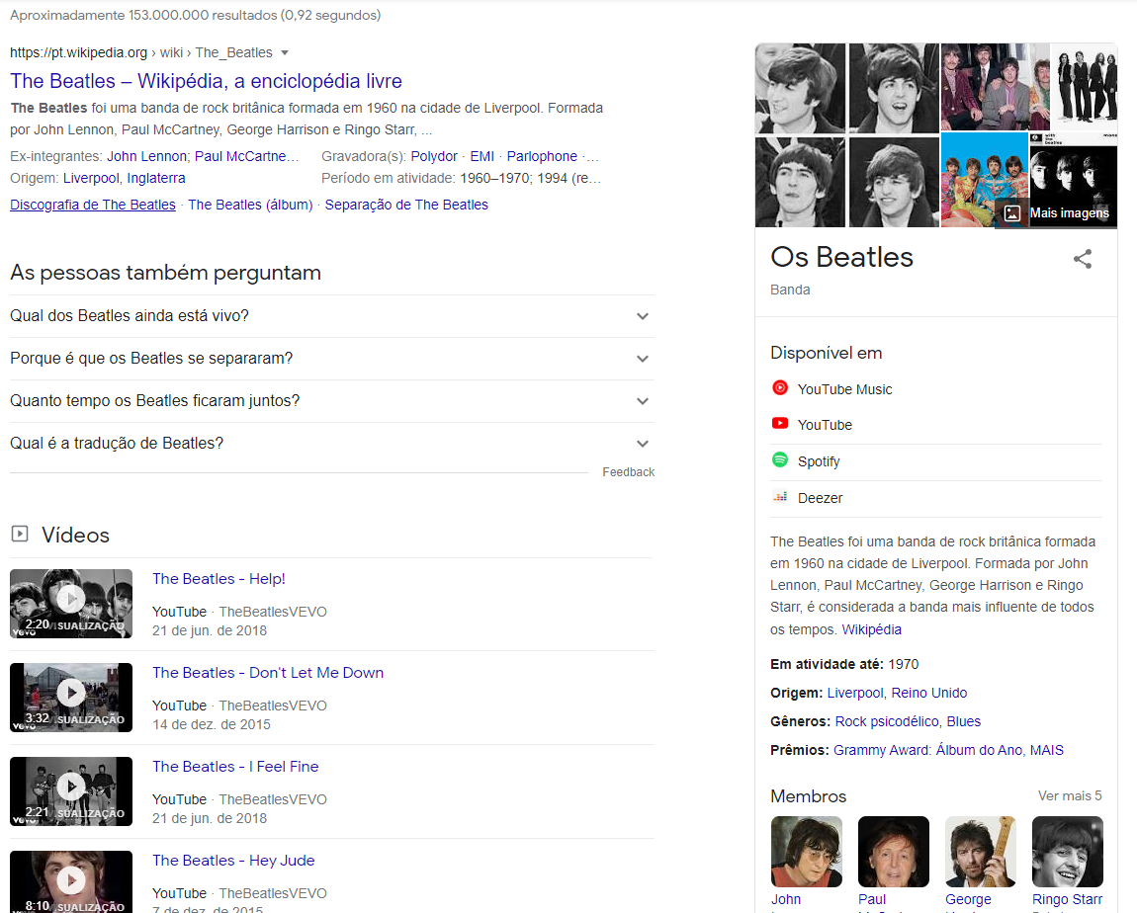Open 'Discografia de The Beatles' sitelink
Image resolution: width=1137 pixels, height=913 pixels.
[93, 206]
